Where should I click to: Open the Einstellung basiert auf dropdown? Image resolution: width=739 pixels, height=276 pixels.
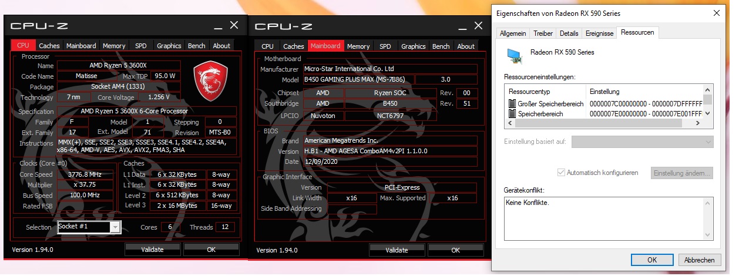642,142
